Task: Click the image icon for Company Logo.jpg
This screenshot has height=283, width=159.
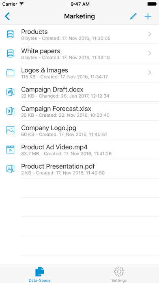Action: click(x=10, y=130)
